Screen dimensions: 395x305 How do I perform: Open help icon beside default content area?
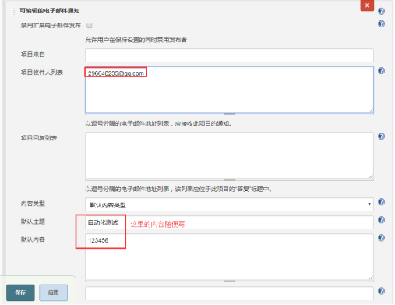pos(381,237)
